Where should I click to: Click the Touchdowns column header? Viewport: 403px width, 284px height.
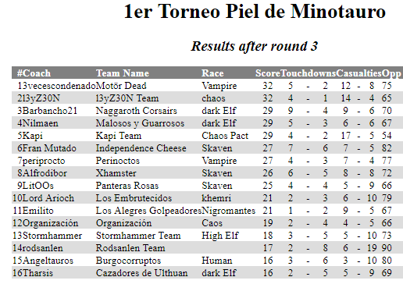point(308,73)
